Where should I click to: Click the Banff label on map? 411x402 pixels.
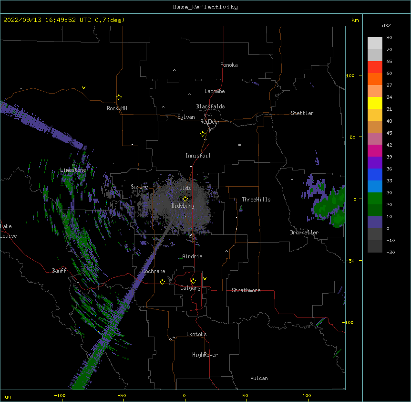[x=59, y=271]
